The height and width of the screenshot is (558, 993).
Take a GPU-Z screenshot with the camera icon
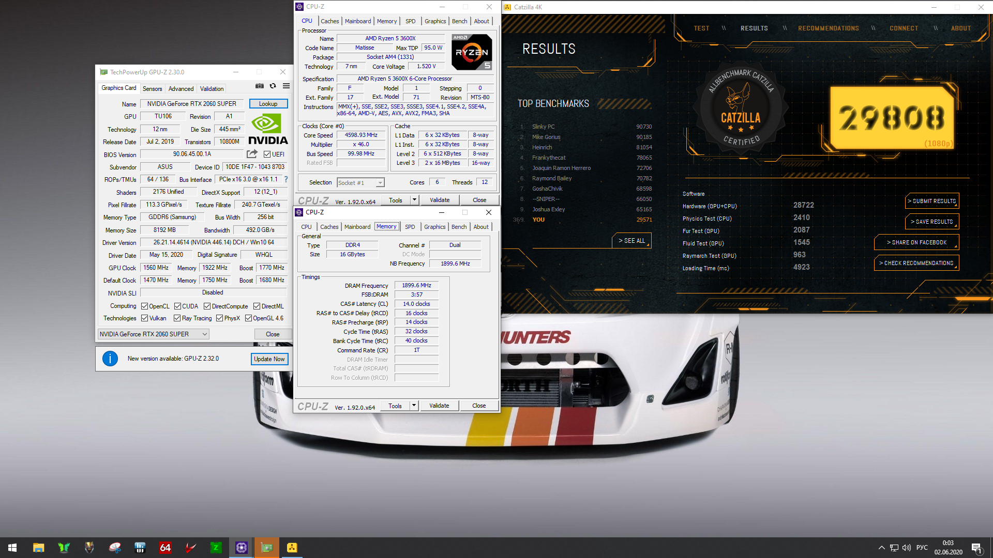[260, 86]
